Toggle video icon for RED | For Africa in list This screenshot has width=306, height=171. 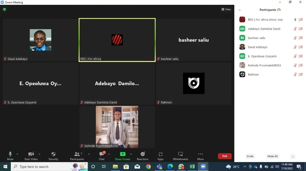(301, 20)
